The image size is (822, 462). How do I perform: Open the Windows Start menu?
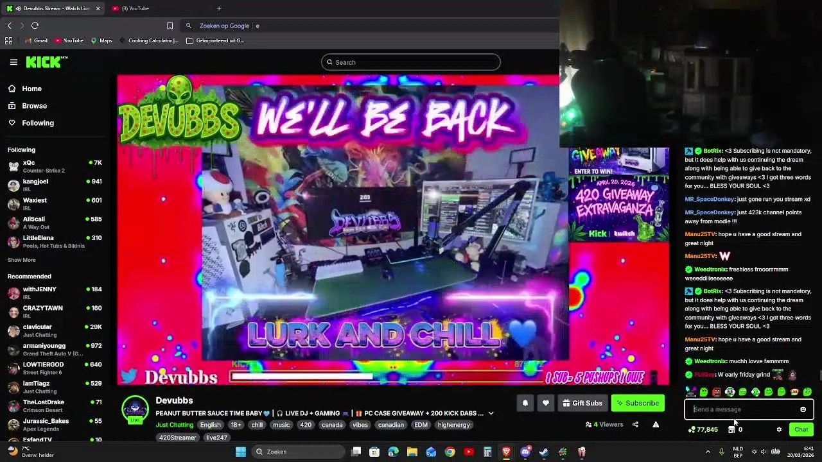(x=241, y=452)
